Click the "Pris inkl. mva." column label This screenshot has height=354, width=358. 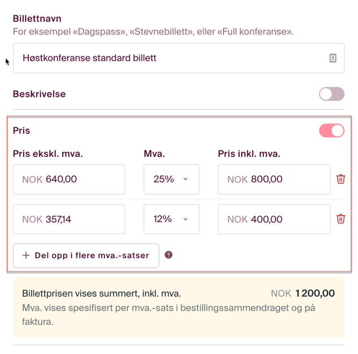click(249, 153)
